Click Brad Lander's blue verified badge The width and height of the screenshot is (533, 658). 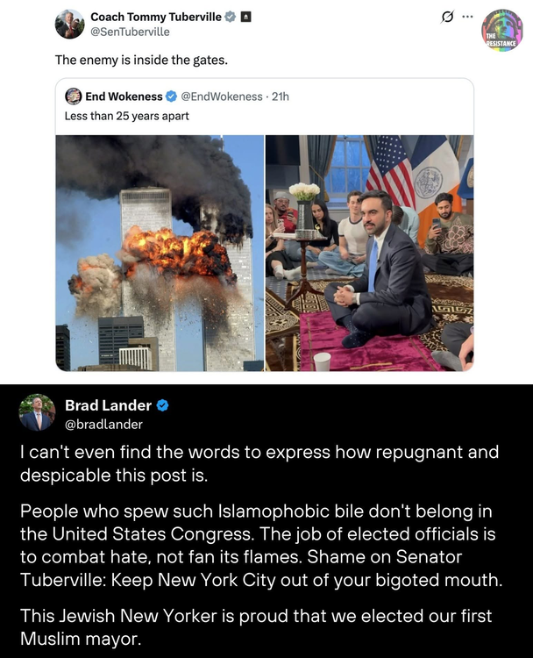162,405
